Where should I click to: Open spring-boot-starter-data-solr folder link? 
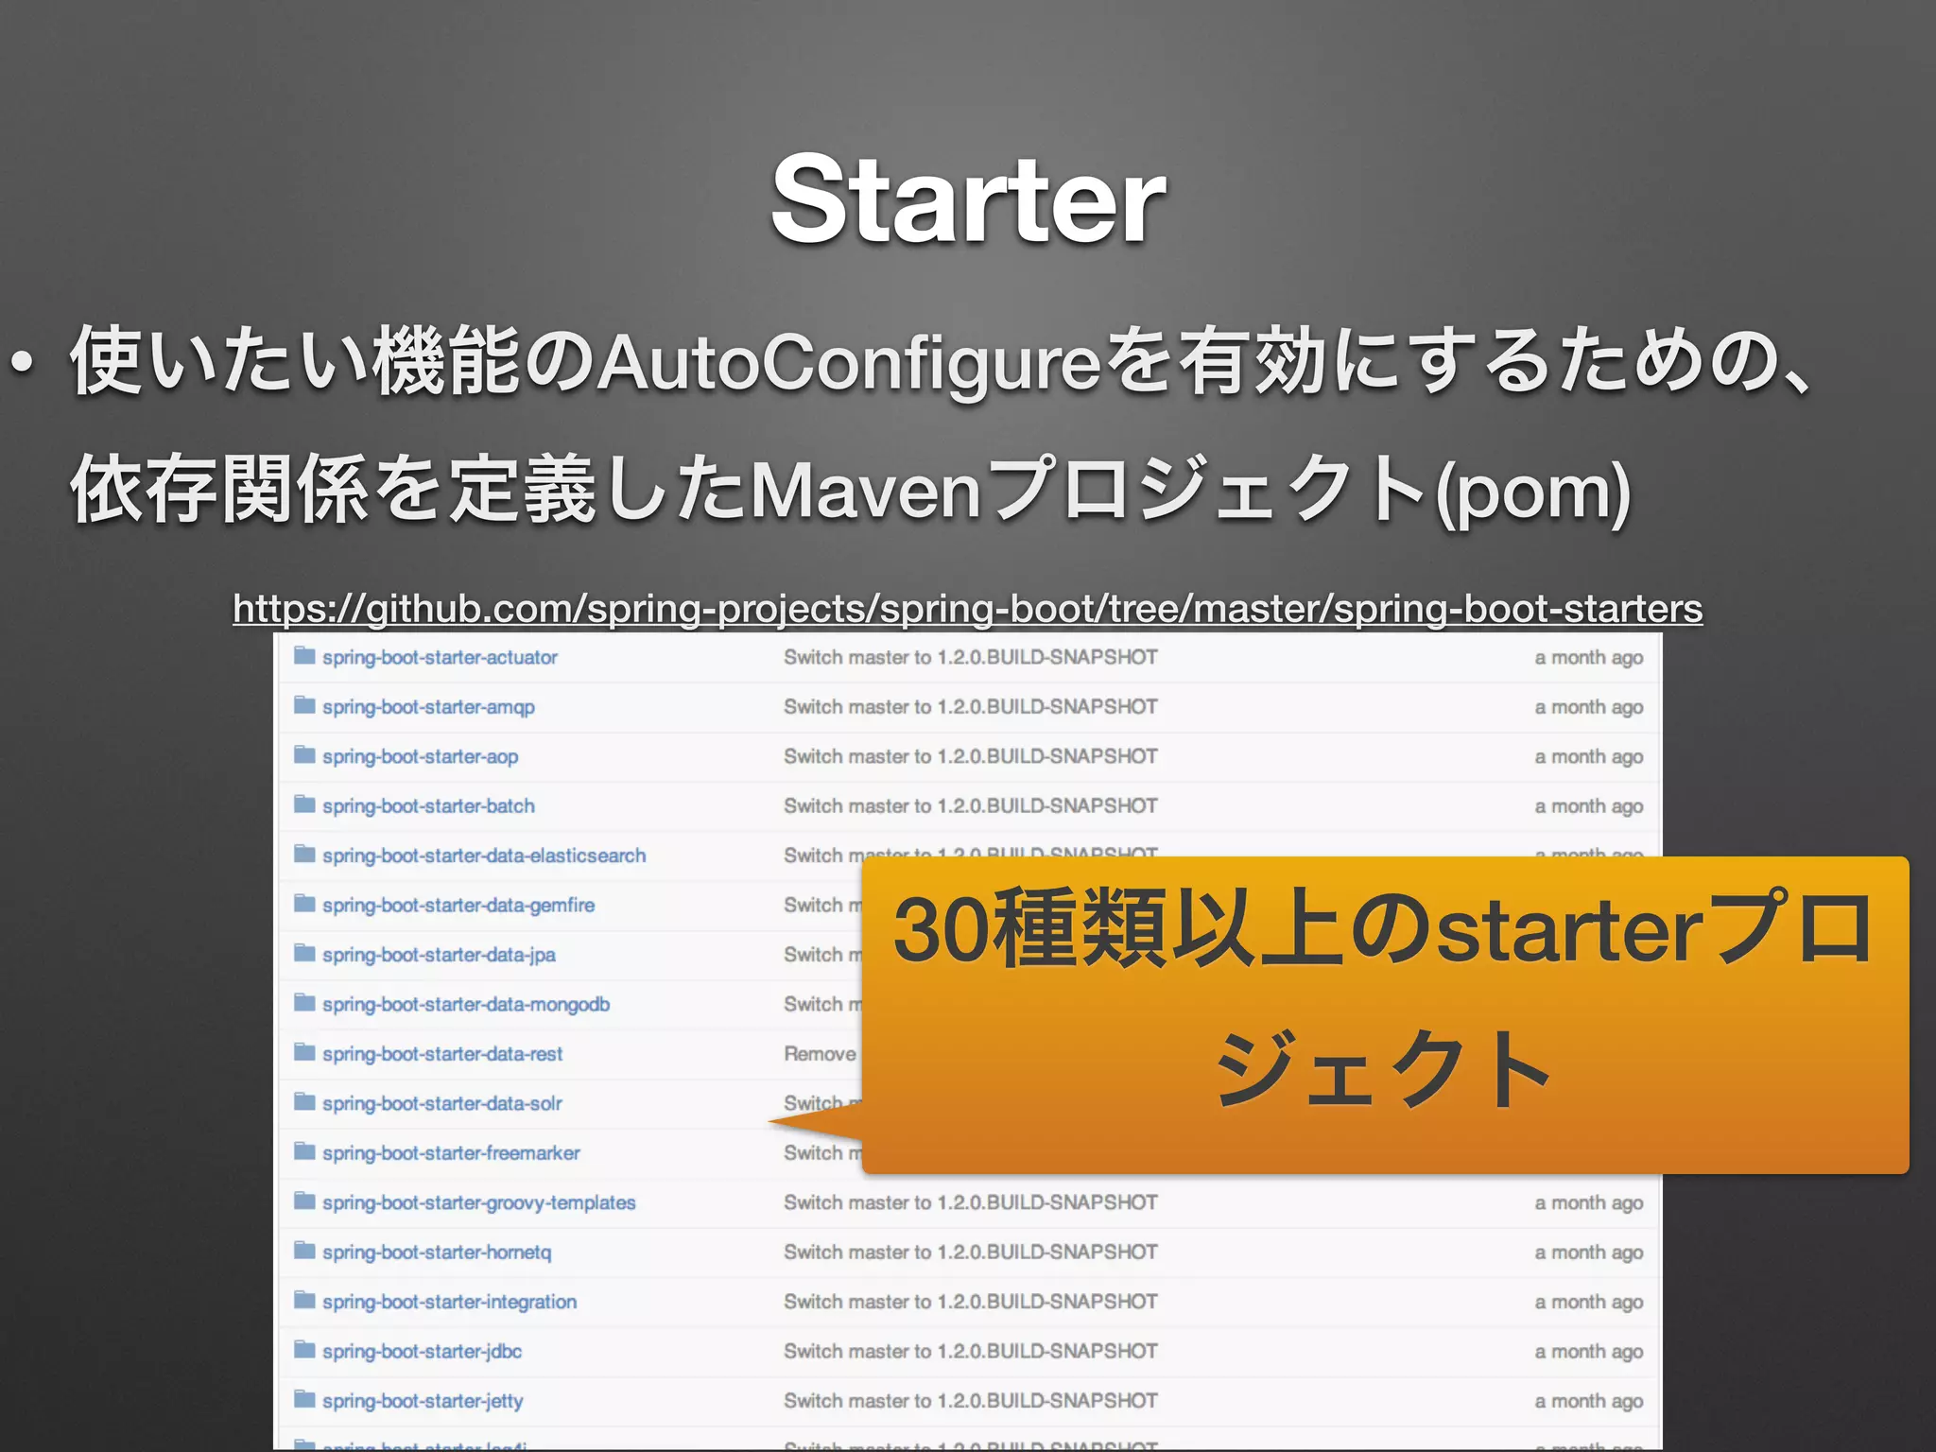point(442,1103)
